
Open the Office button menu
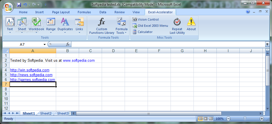pyautogui.click(x=8, y=7)
